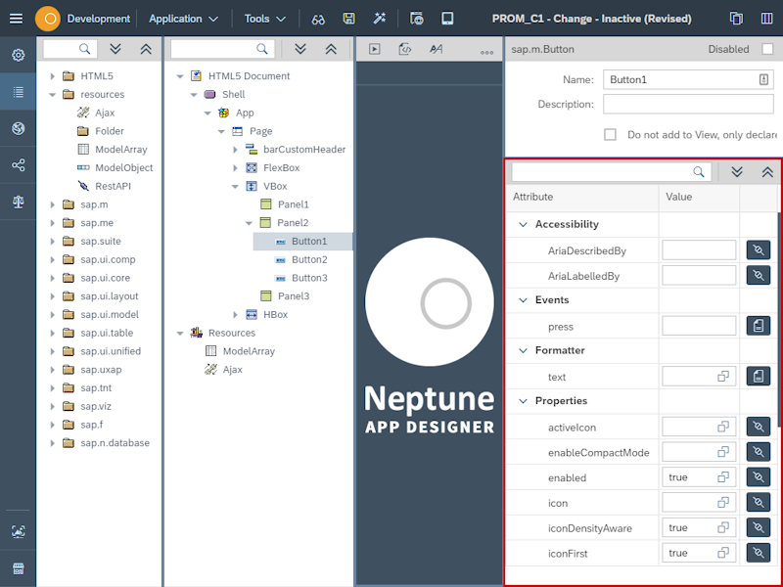Click the glasses preview icon in the toolbar
Screen dimensions: 783x587
(x=319, y=18)
